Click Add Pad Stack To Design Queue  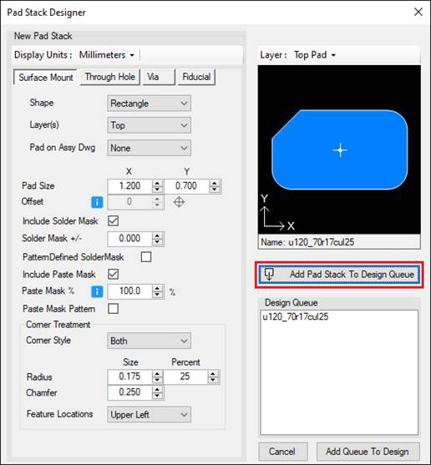point(339,275)
